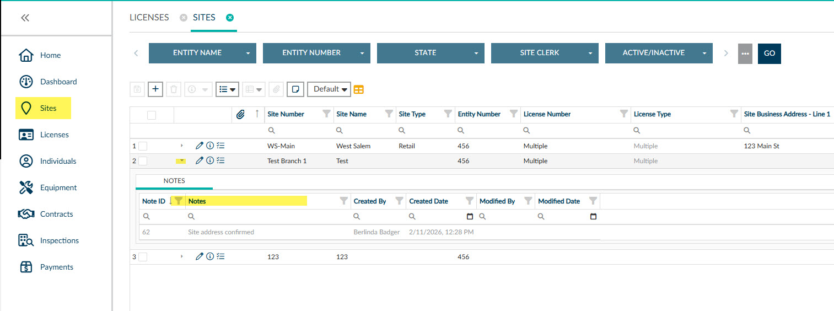Screen dimensions: 834x311
Task: Close the LICENSES tab
Action: click(184, 18)
